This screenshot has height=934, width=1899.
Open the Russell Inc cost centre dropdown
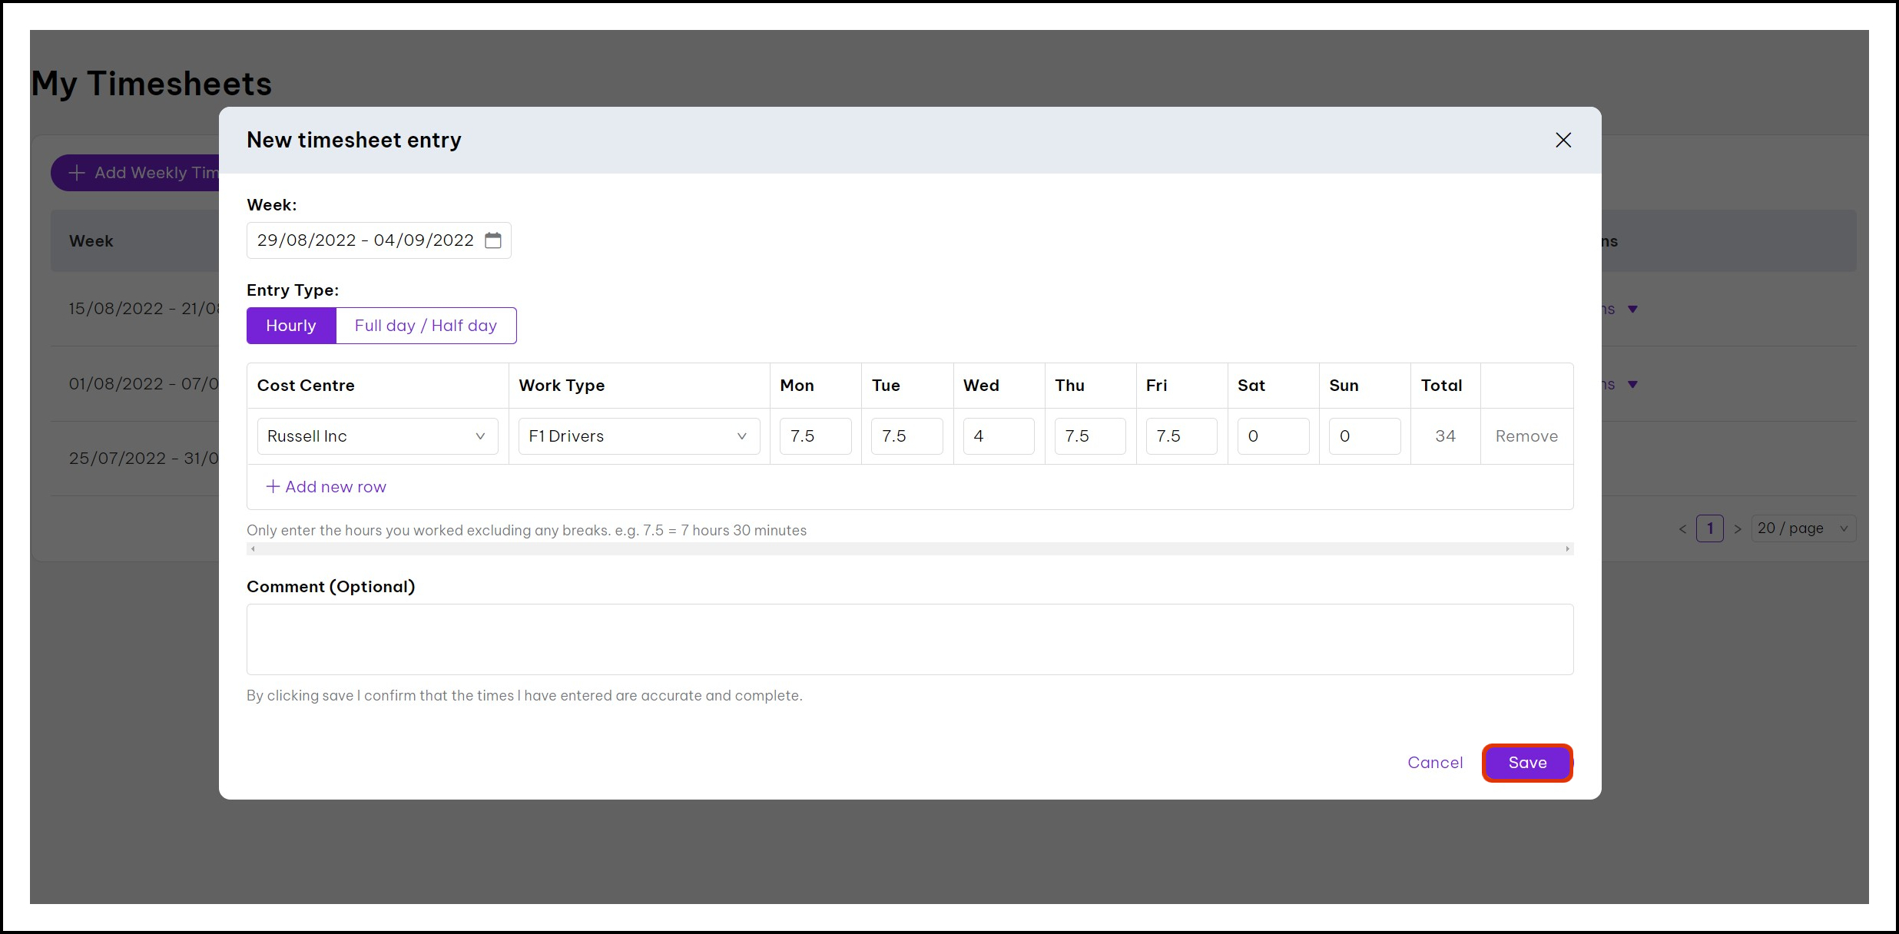377,436
